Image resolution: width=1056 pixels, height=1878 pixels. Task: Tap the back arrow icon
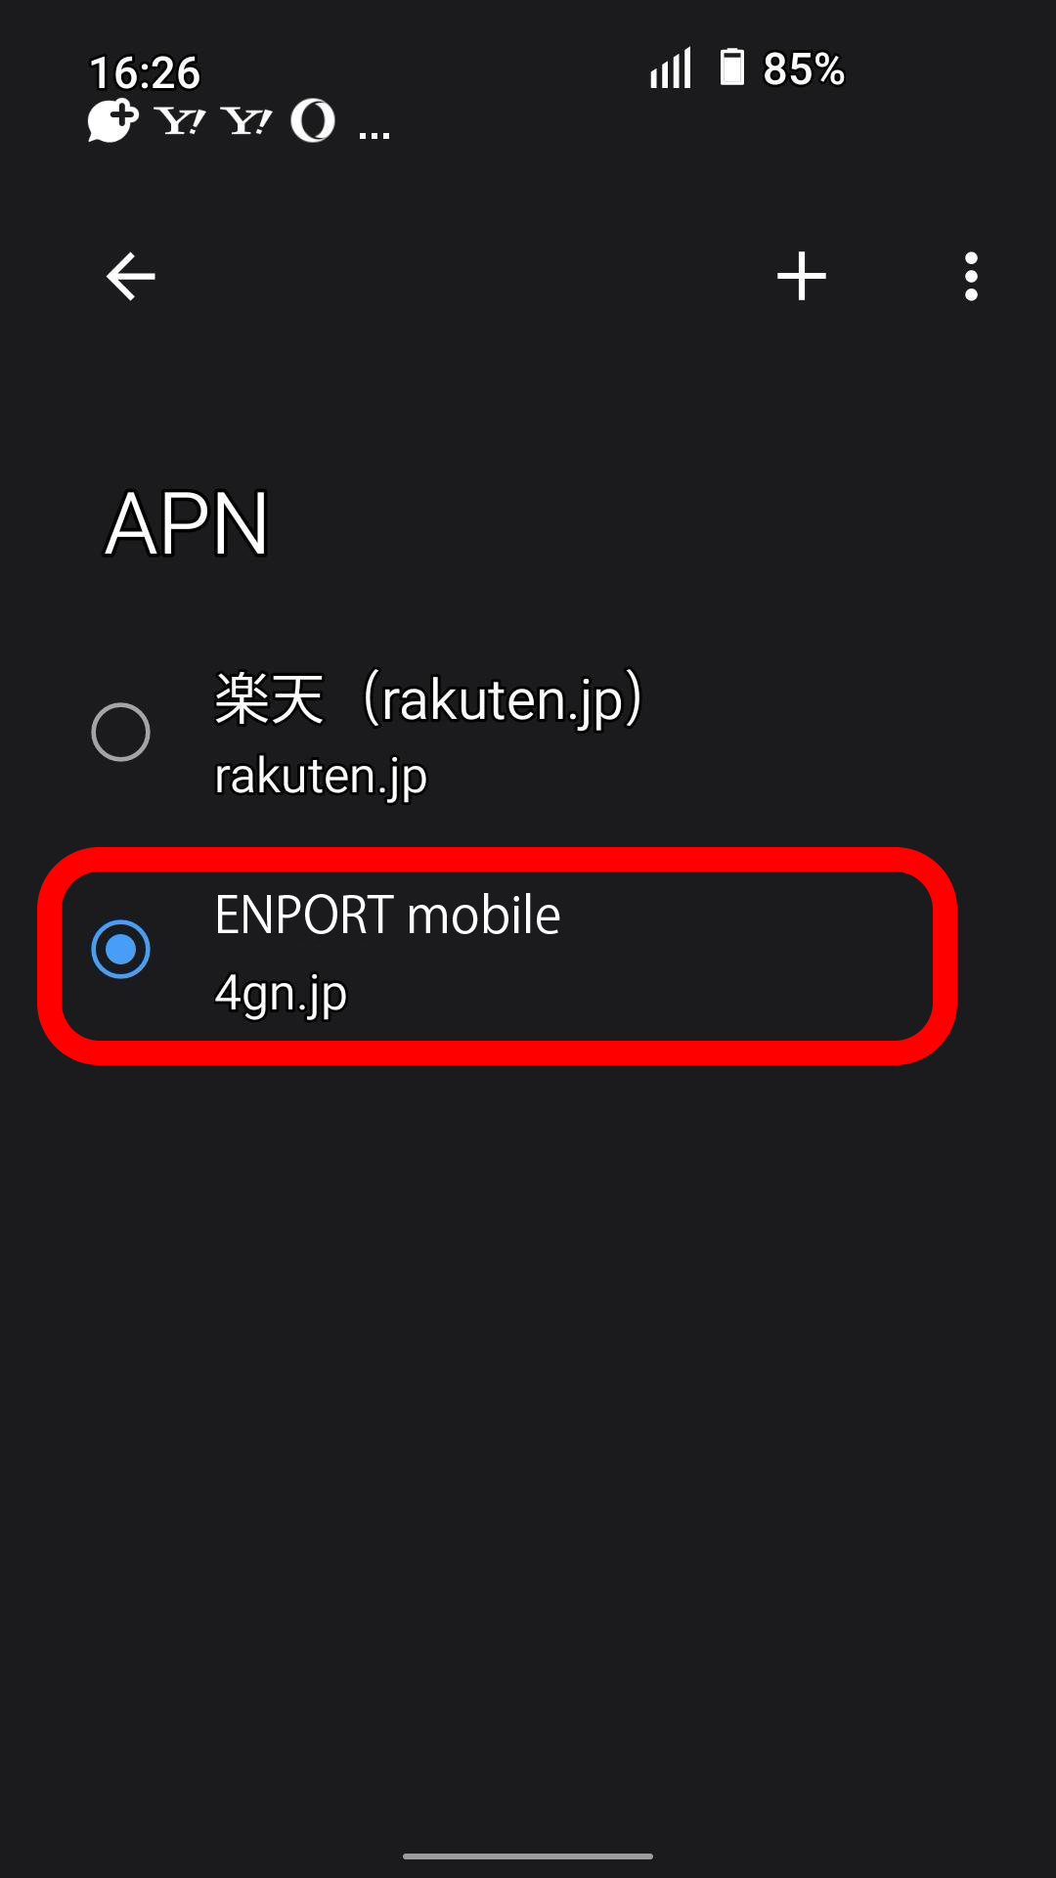pyautogui.click(x=131, y=277)
